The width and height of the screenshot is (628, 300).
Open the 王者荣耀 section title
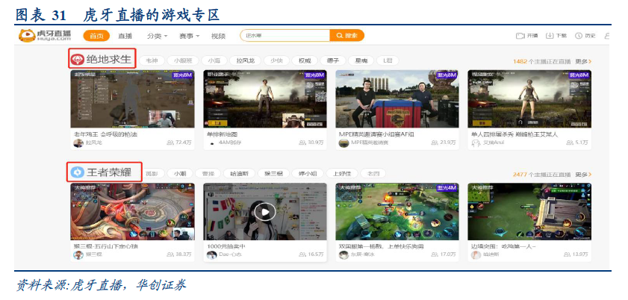coord(109,172)
